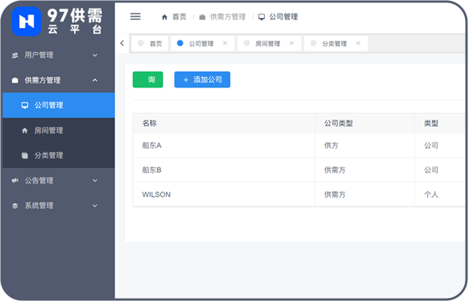Click the 公司管理 breadcrumb text
Viewport: 468px width, 301px height.
pyautogui.click(x=284, y=17)
